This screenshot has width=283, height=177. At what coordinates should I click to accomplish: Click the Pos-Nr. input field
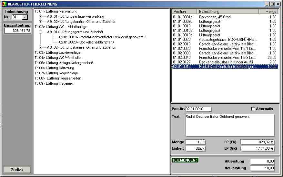tap(198, 109)
